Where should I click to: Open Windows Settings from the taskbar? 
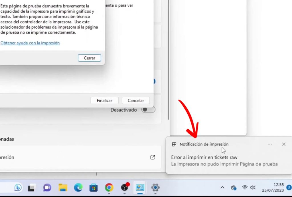[155, 188]
